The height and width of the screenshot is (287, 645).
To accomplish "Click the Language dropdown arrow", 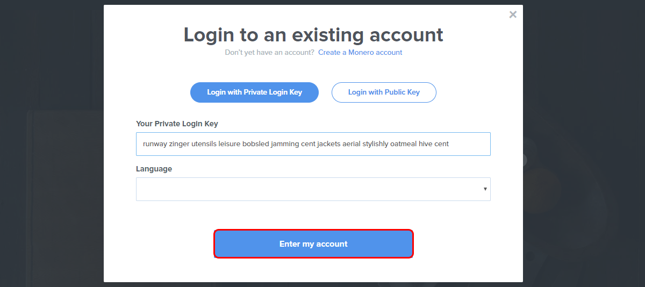I will [485, 189].
